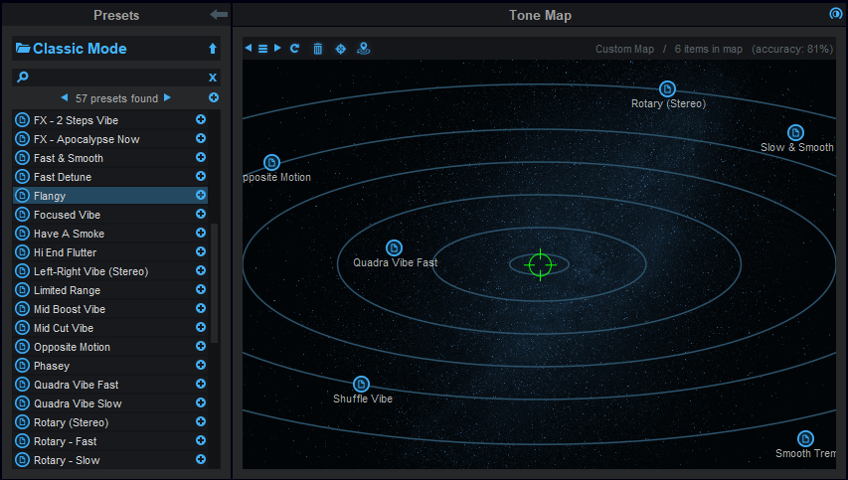This screenshot has height=480, width=848.
Task: Delete items using the map trash icon
Action: 318,49
